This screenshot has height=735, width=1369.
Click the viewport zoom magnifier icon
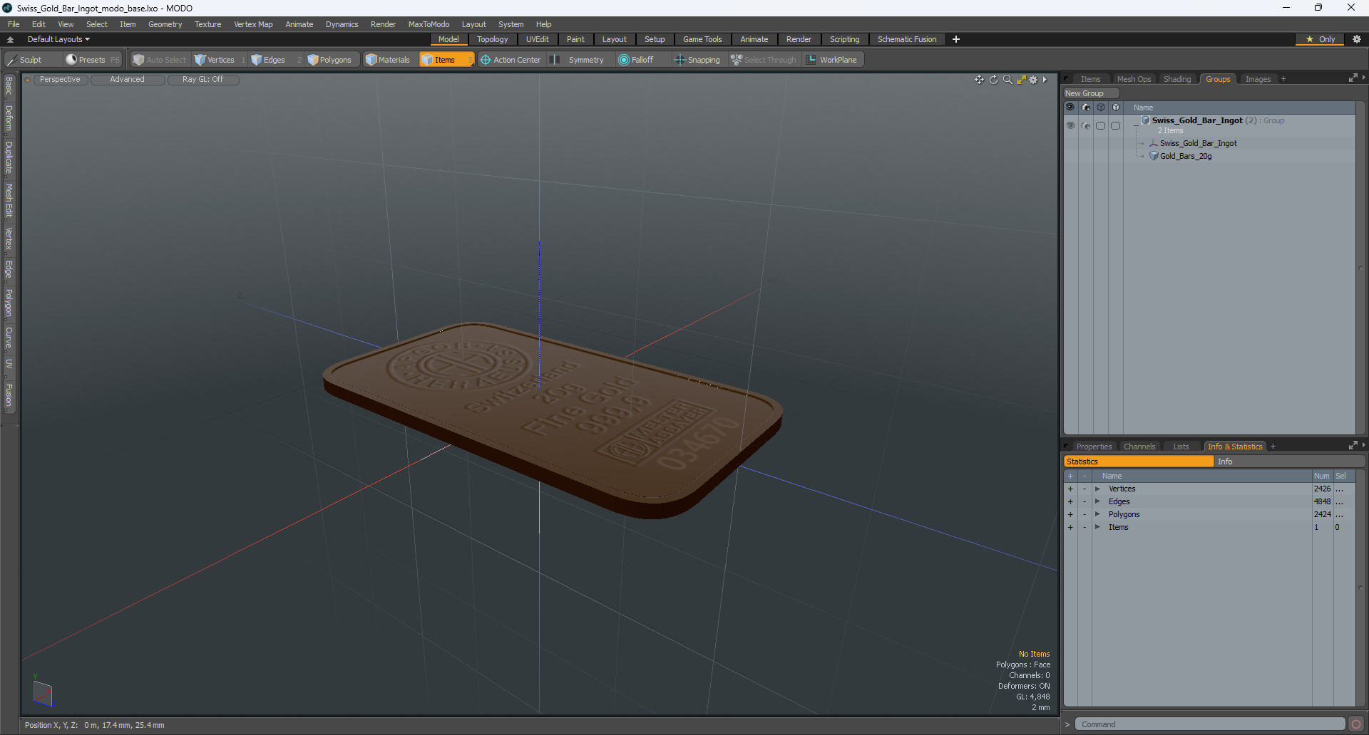pyautogui.click(x=1007, y=80)
